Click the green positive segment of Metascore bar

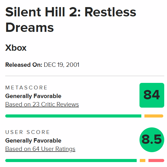pyautogui.click(x=73, y=116)
